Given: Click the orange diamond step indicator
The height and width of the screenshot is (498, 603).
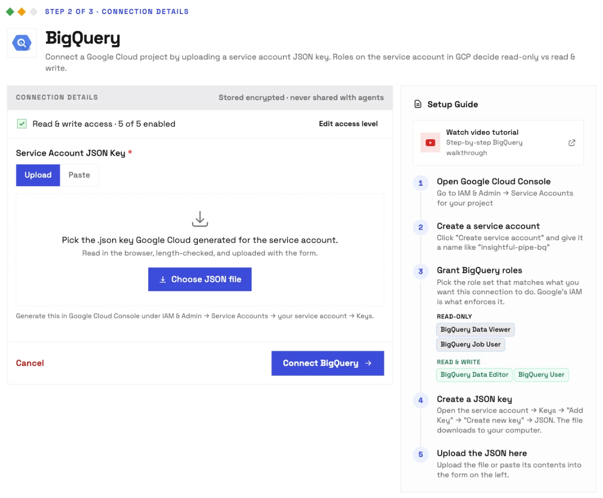Looking at the screenshot, I should (x=22, y=12).
